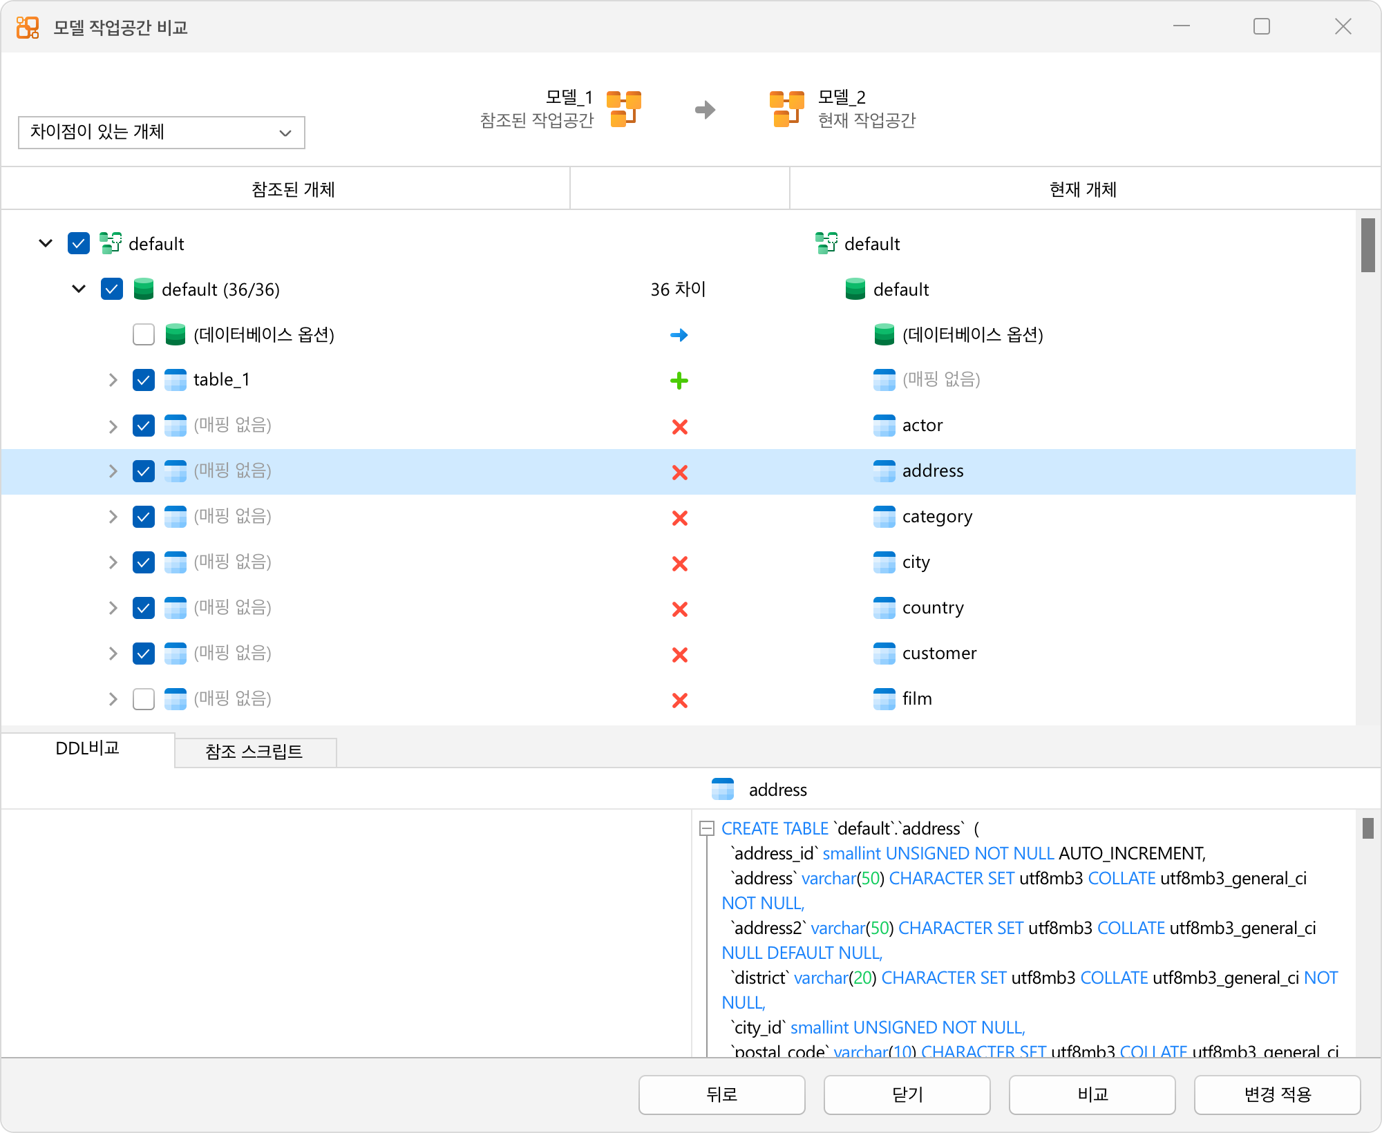Screen dimensions: 1382x1133
Task: Uncheck the checkbox in the country row
Action: [x=144, y=608]
